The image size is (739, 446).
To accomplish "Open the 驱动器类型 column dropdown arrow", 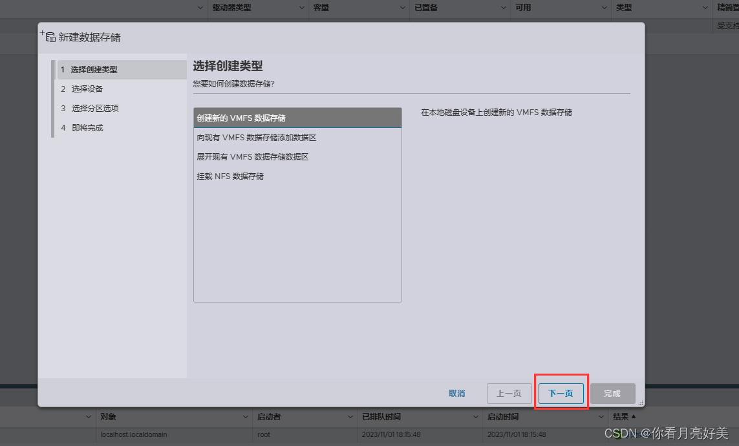I will click(302, 8).
